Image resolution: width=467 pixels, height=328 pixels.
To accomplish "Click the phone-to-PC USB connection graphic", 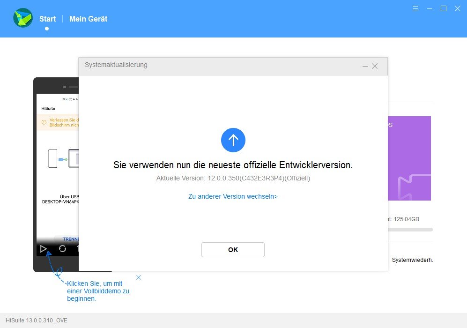I will (x=63, y=159).
